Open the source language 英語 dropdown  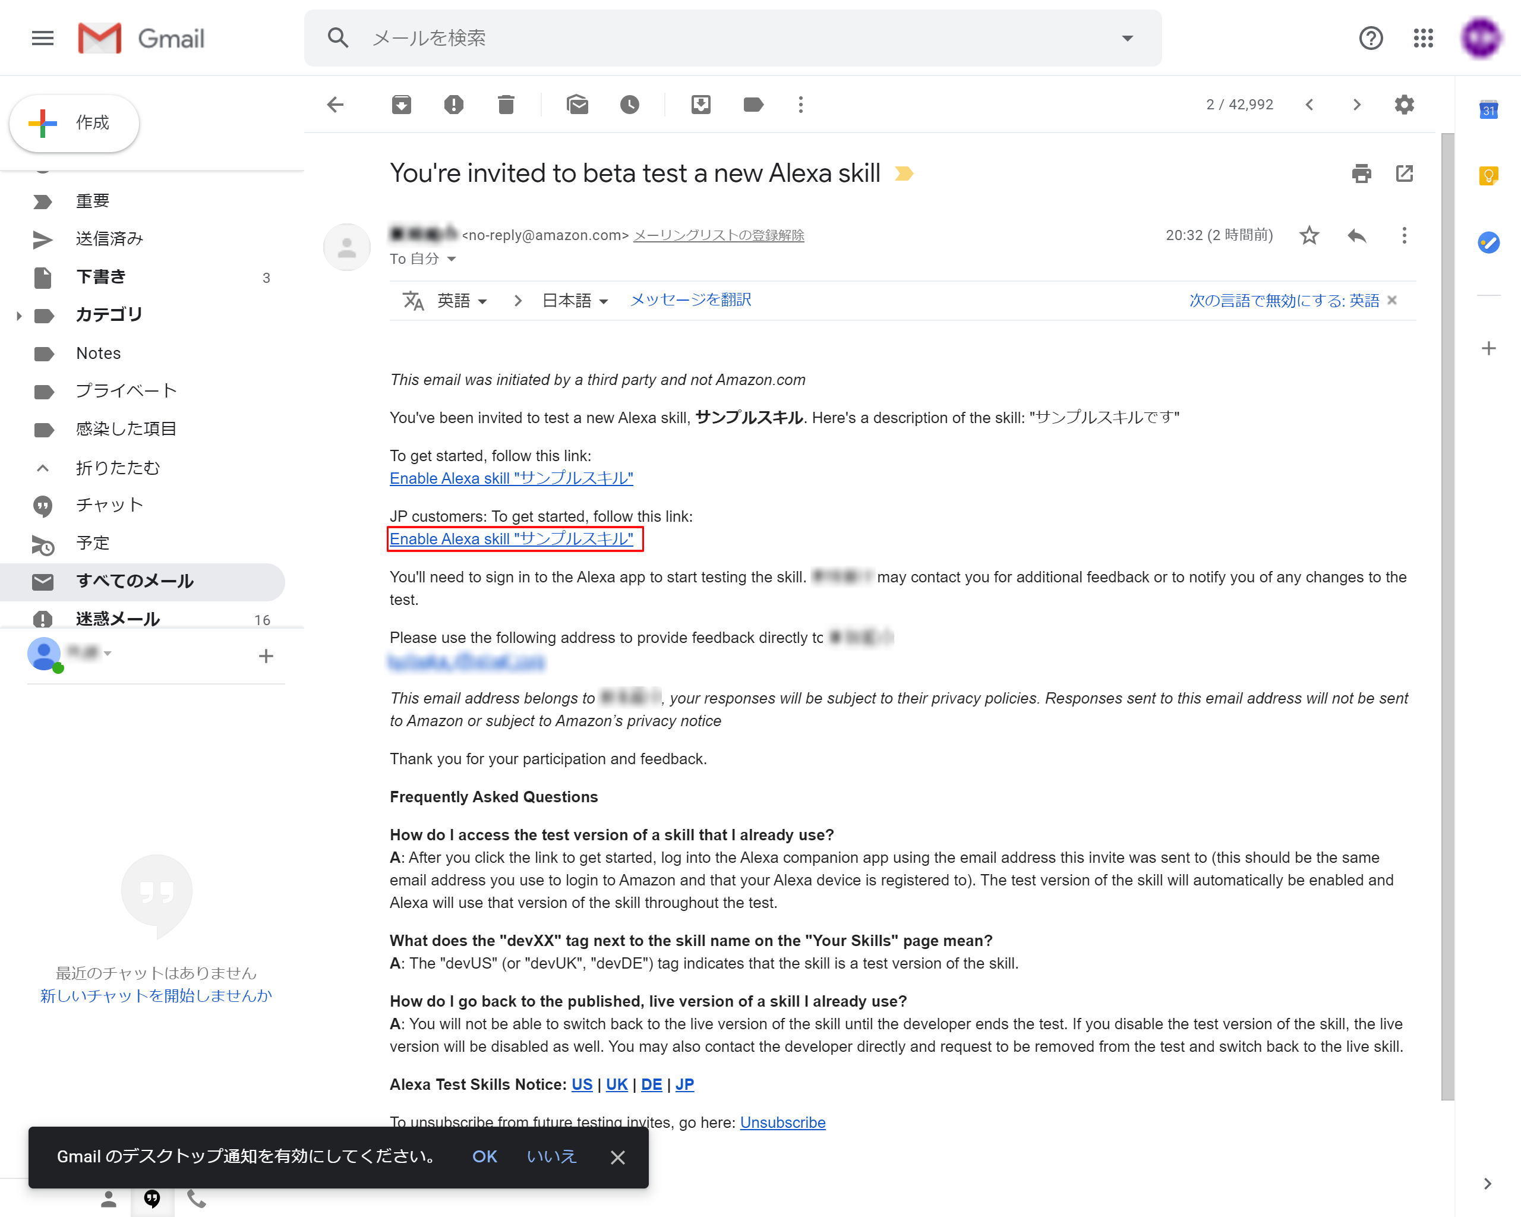[462, 301]
